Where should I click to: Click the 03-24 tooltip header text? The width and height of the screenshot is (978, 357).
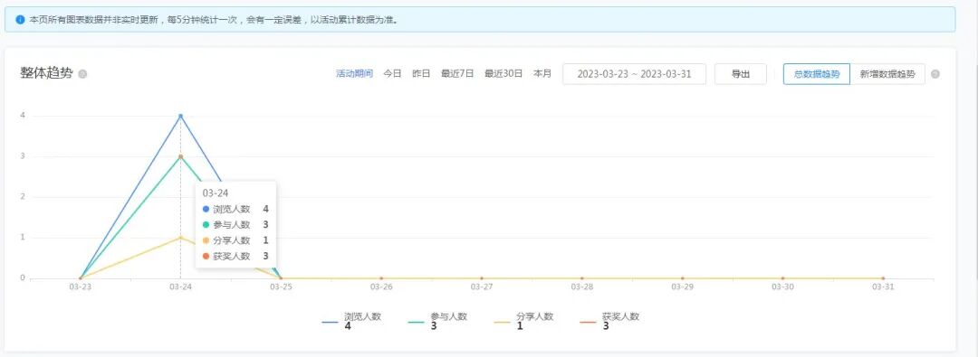point(216,193)
